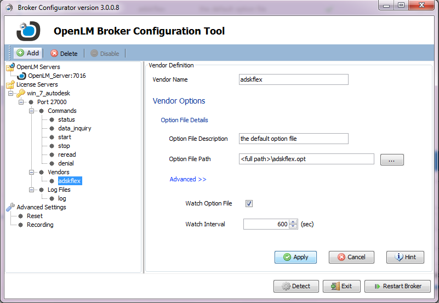Select the data_inquiry command item
This screenshot has width=439, height=303.
click(x=75, y=128)
